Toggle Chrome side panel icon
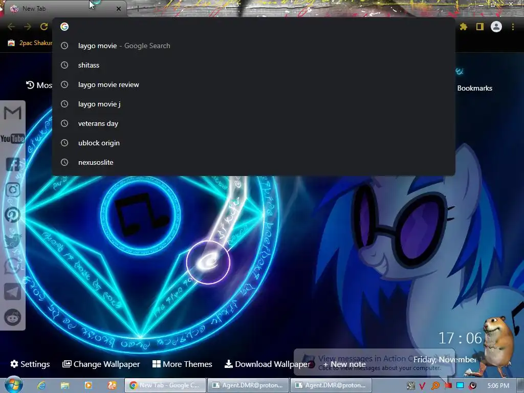524x393 pixels. pos(480,27)
